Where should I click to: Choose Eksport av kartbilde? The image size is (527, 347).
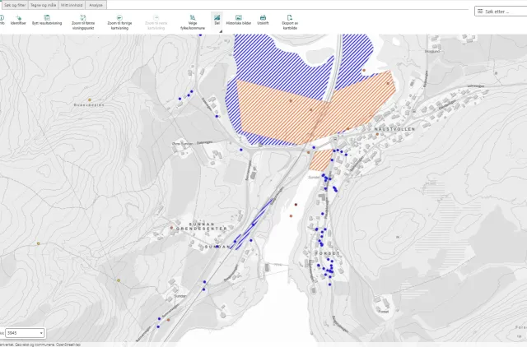(x=289, y=17)
